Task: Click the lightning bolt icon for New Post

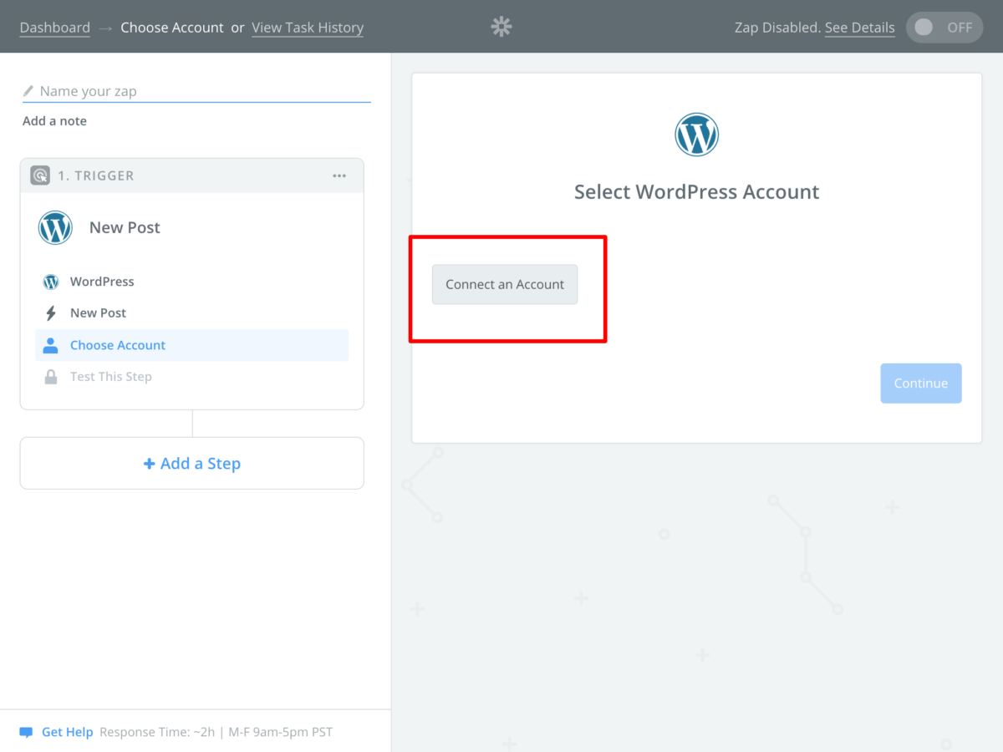Action: tap(51, 313)
